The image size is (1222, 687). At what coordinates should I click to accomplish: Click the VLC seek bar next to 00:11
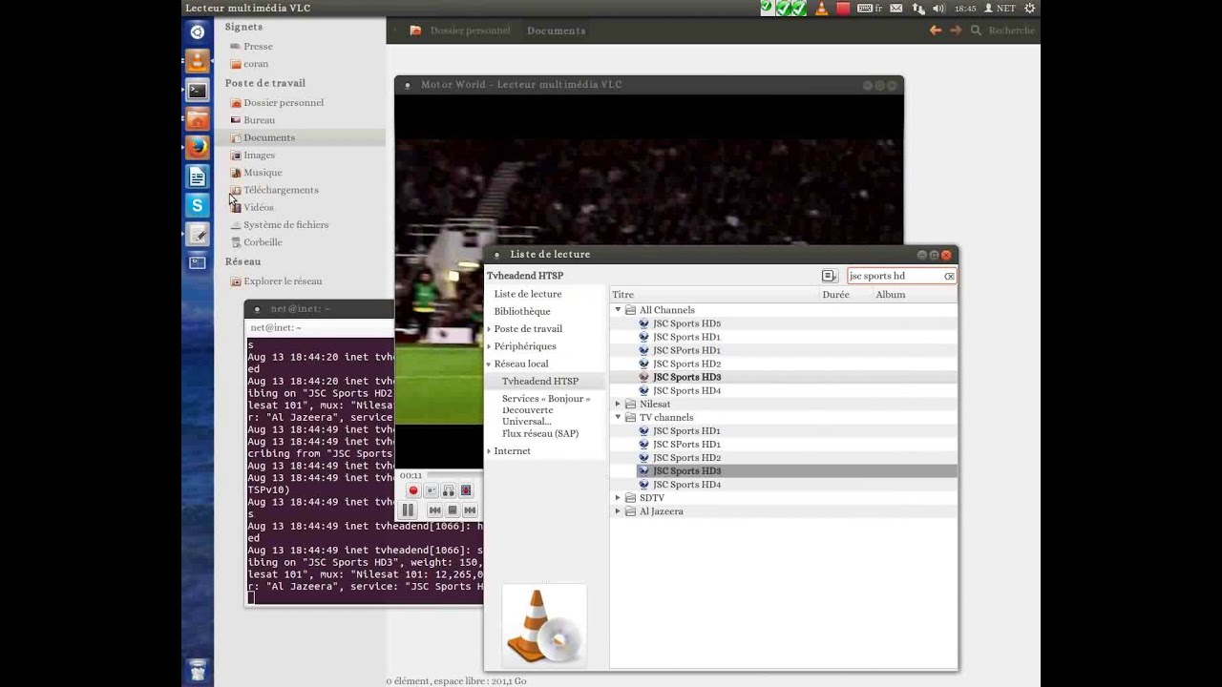[454, 475]
